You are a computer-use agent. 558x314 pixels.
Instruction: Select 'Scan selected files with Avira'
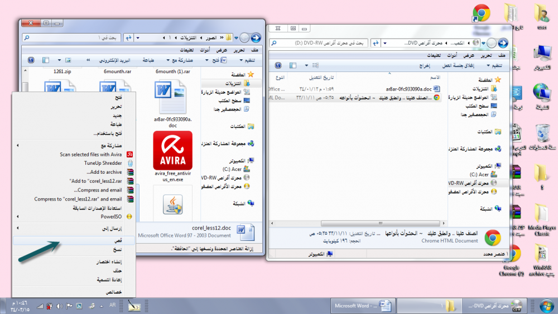pyautogui.click(x=91, y=154)
